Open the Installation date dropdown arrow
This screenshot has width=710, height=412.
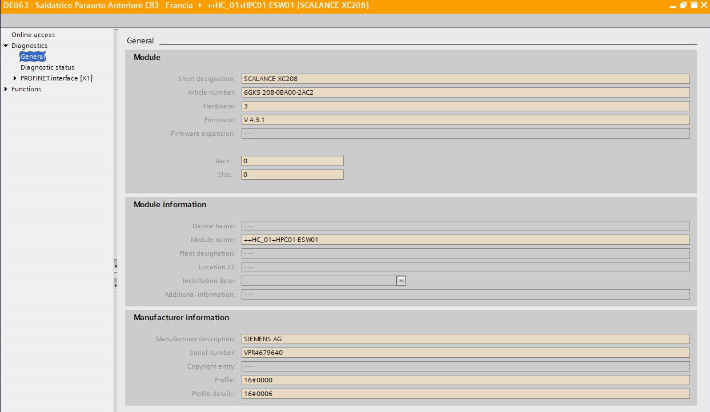pos(401,281)
